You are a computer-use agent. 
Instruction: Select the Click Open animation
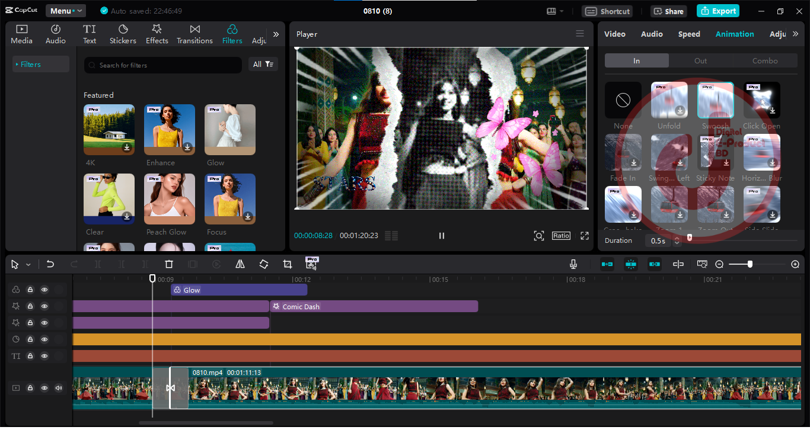click(762, 100)
